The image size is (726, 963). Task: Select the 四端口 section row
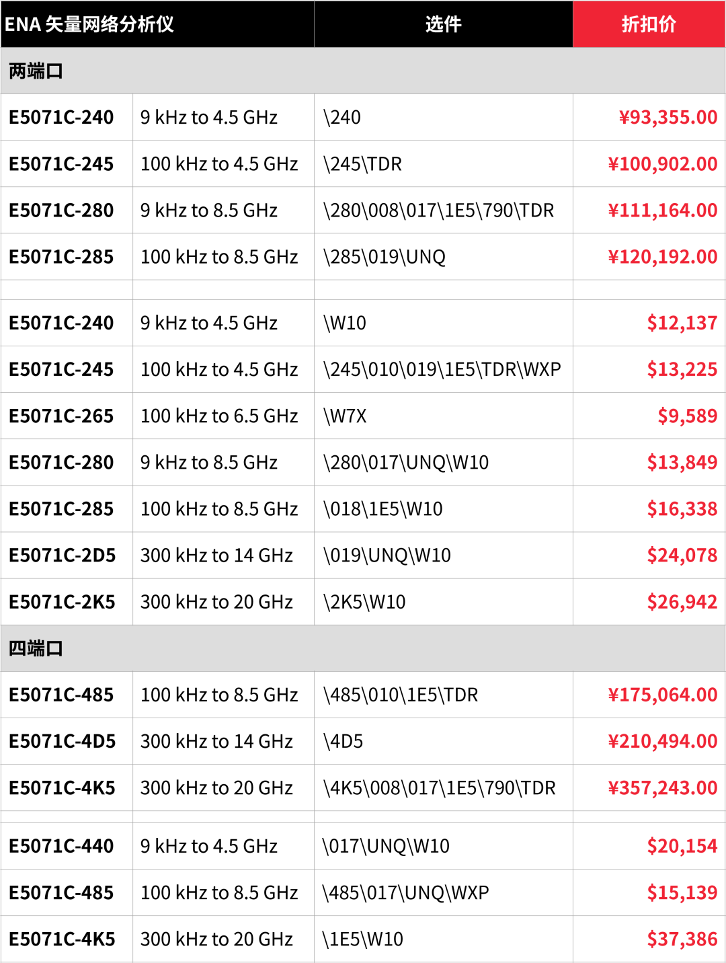click(x=363, y=648)
